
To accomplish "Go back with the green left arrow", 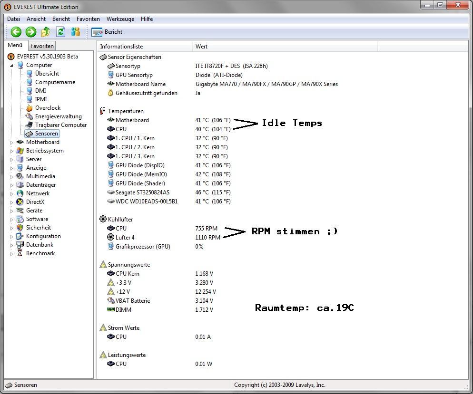I will pos(16,32).
